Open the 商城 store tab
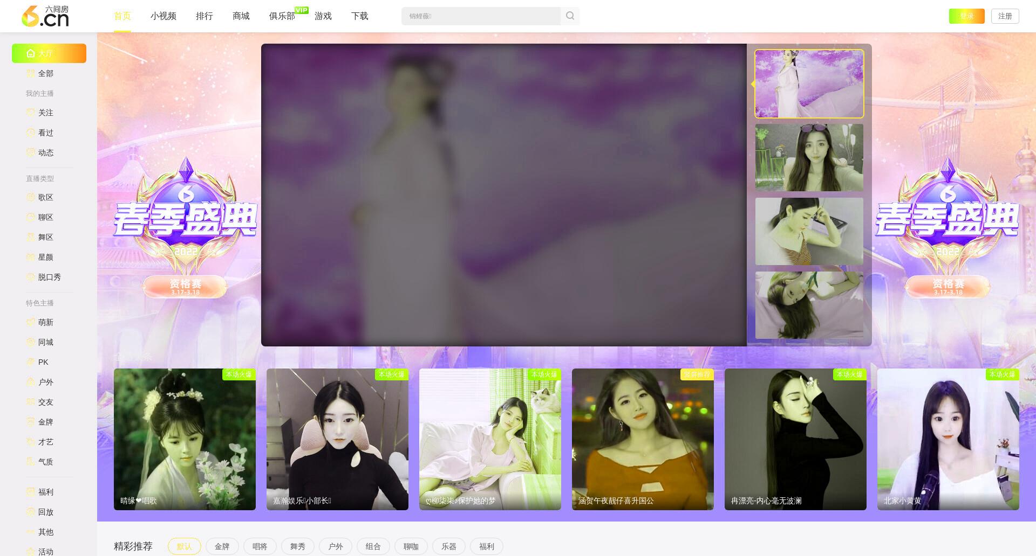The height and width of the screenshot is (556, 1036). pos(241,16)
